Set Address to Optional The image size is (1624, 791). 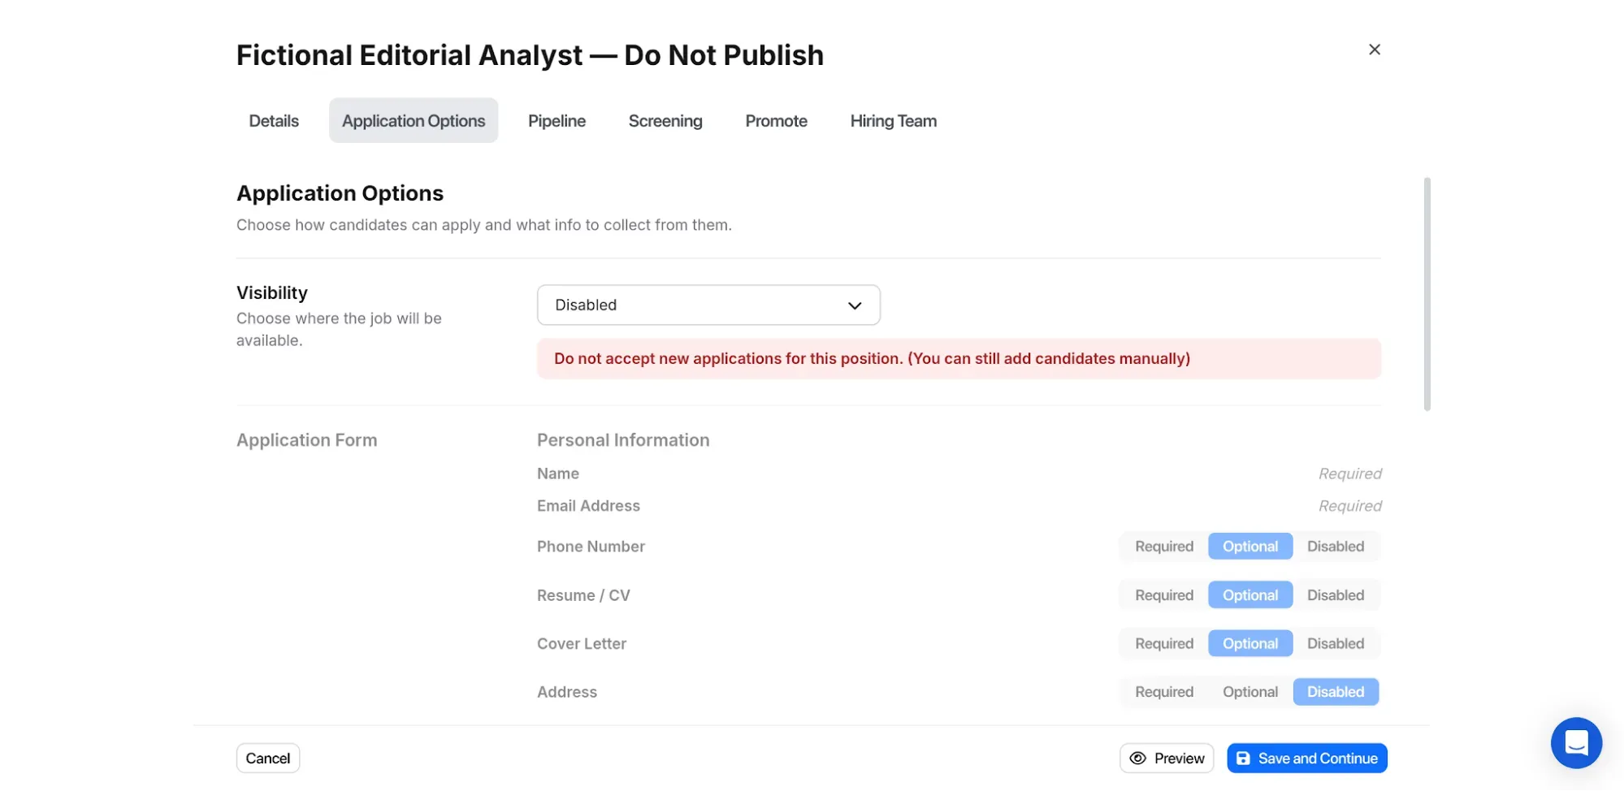(x=1249, y=692)
